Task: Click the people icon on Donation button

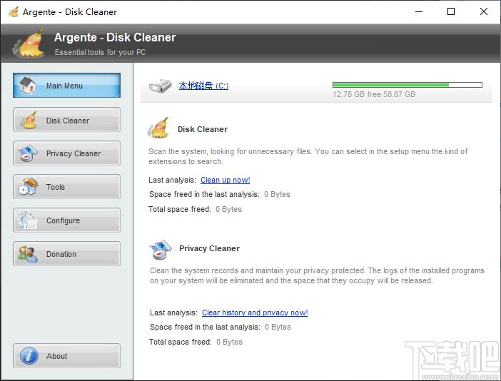Action: click(x=28, y=254)
